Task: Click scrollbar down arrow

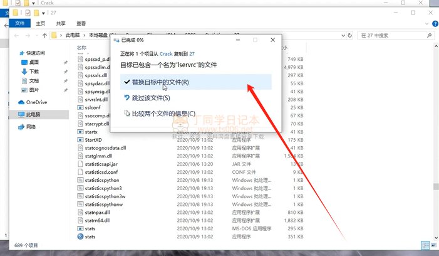Action: [436, 238]
